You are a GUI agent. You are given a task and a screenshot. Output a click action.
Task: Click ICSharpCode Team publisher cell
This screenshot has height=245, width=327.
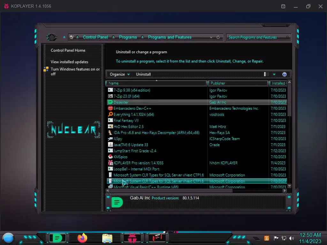(224, 139)
